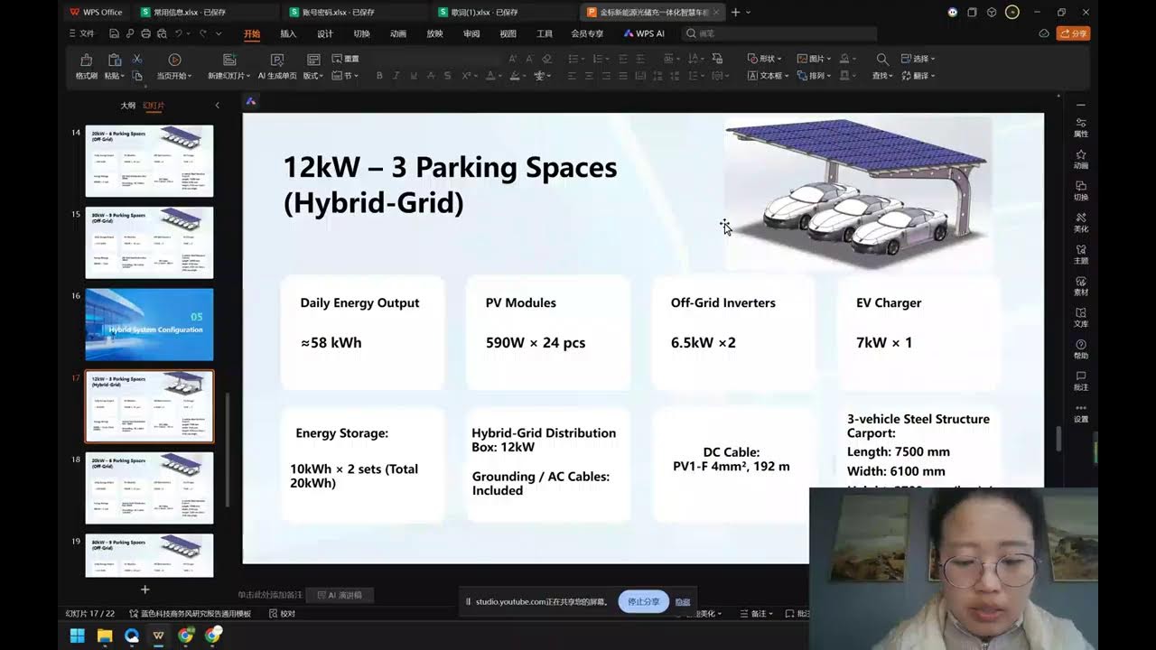Open the 插入 (Insert) ribbon tab
This screenshot has height=650, width=1156.
(x=288, y=33)
